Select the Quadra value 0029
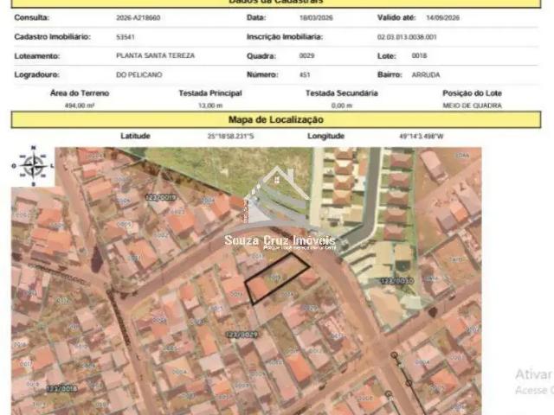The width and height of the screenshot is (554, 415). tap(306, 55)
